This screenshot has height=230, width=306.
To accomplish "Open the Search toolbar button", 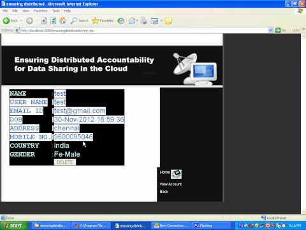I will pyautogui.click(x=79, y=20).
